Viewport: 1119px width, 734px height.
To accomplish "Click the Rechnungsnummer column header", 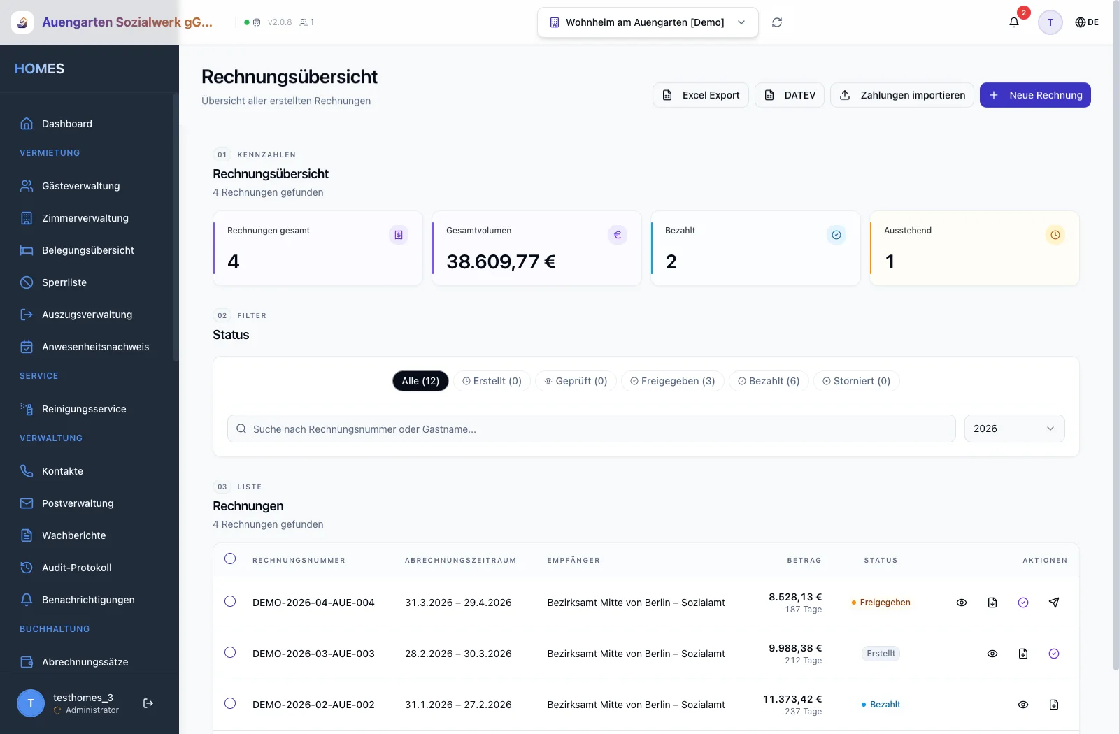I will coord(299,561).
